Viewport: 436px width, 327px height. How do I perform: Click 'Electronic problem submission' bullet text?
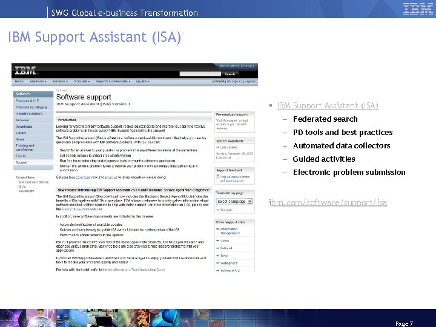(349, 173)
